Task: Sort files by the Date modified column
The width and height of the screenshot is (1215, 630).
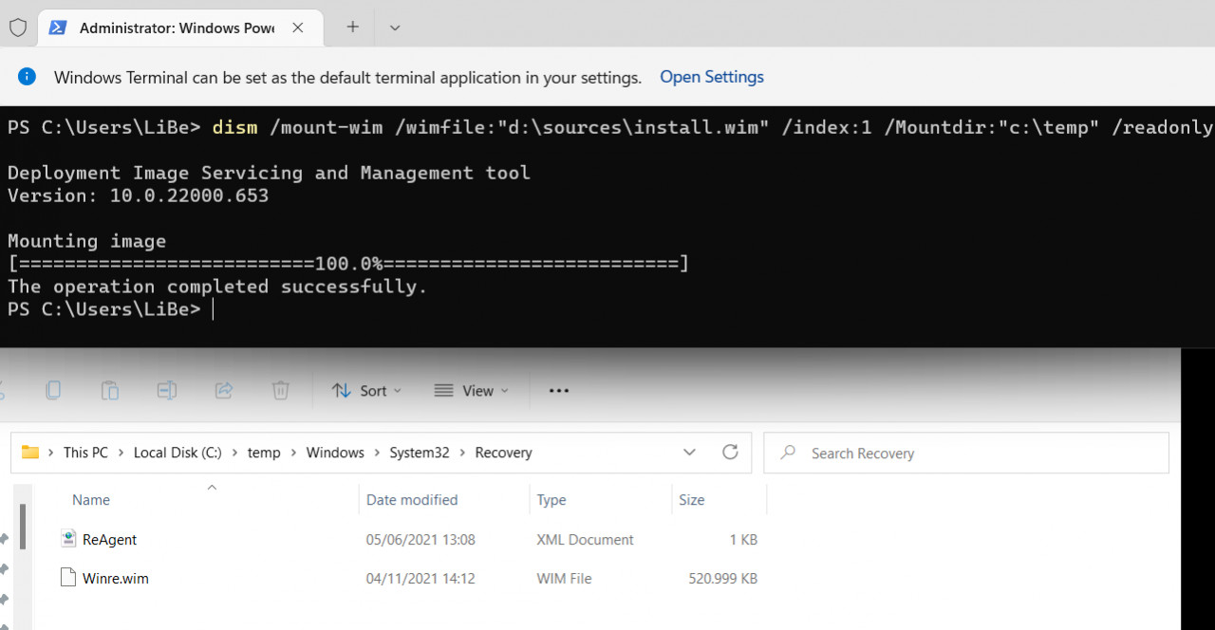Action: (412, 500)
